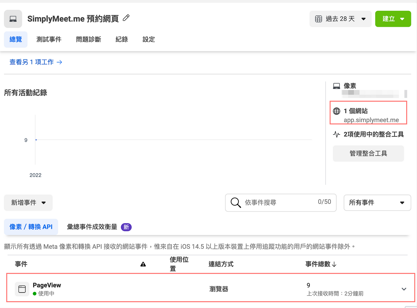This screenshot has height=308, width=417.
Task: Switch to the 問題診斷 tab
Action: coord(88,39)
